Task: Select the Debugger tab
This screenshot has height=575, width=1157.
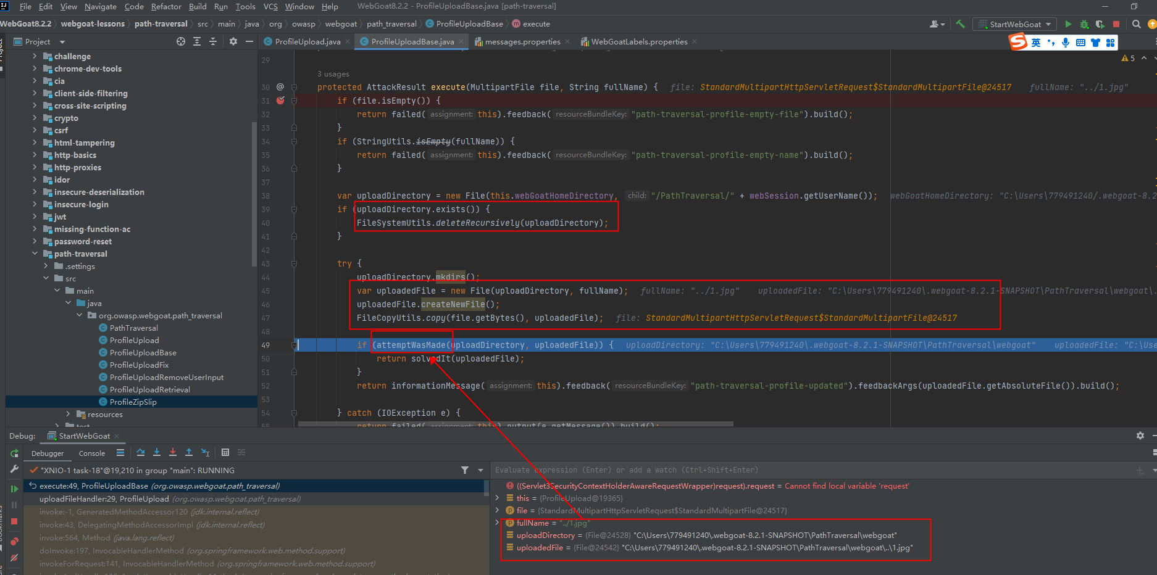Action: pos(48,453)
